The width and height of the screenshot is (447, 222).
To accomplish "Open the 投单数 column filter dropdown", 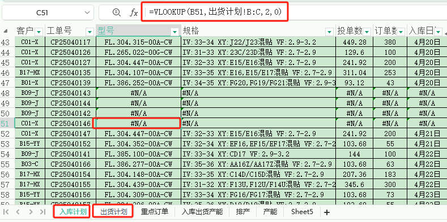I will (367, 31).
